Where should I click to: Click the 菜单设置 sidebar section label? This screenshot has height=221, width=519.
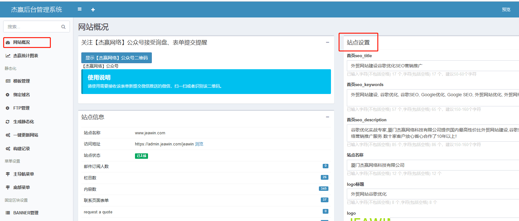[x=12, y=161]
